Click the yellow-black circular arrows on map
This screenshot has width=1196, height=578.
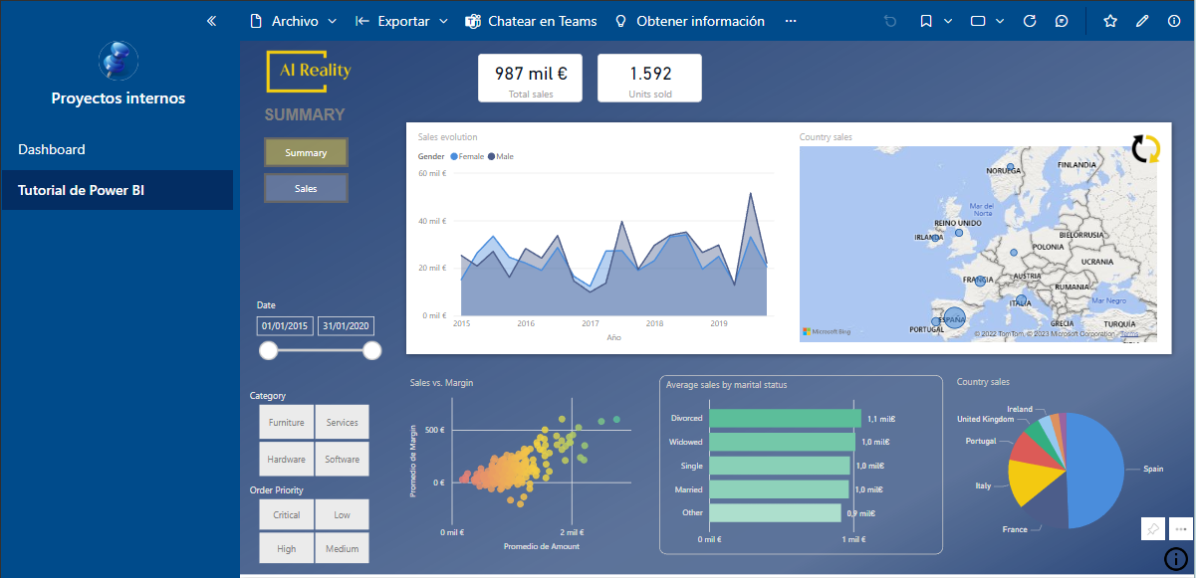coord(1146,149)
